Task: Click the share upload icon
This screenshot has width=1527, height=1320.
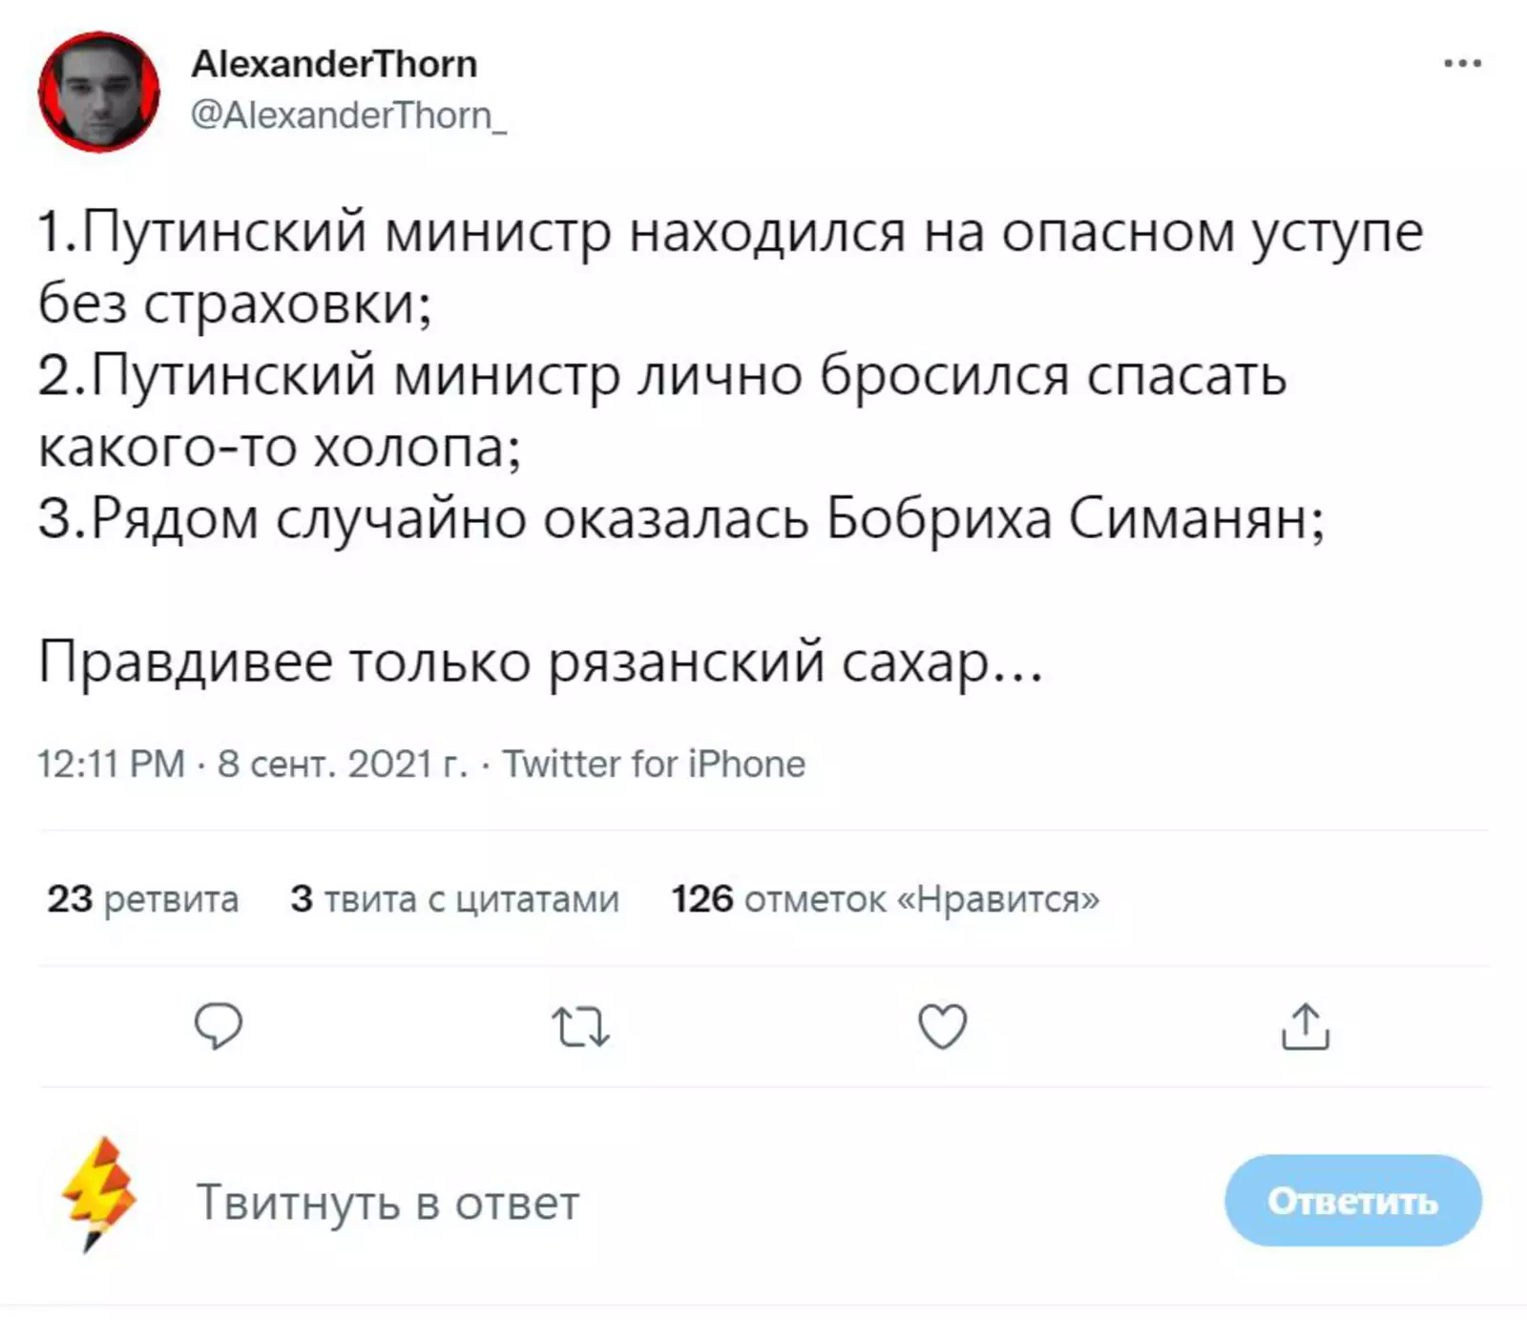Action: (1305, 1027)
